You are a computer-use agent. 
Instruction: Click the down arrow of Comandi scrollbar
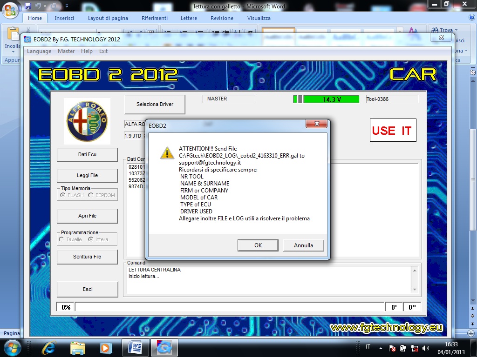(x=415, y=290)
